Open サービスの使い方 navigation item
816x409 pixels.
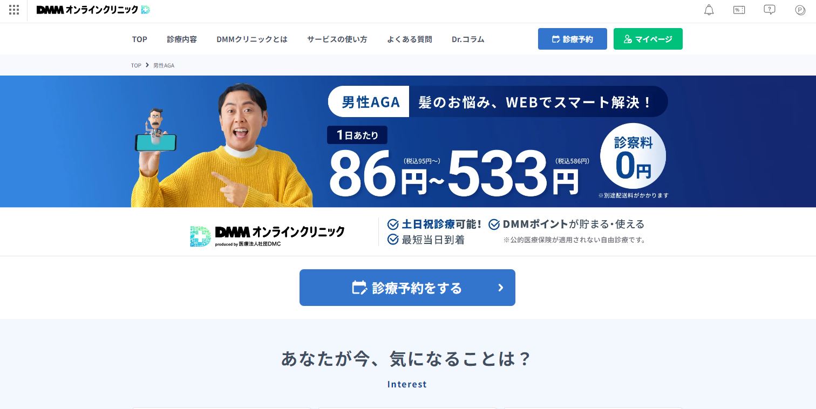point(337,39)
